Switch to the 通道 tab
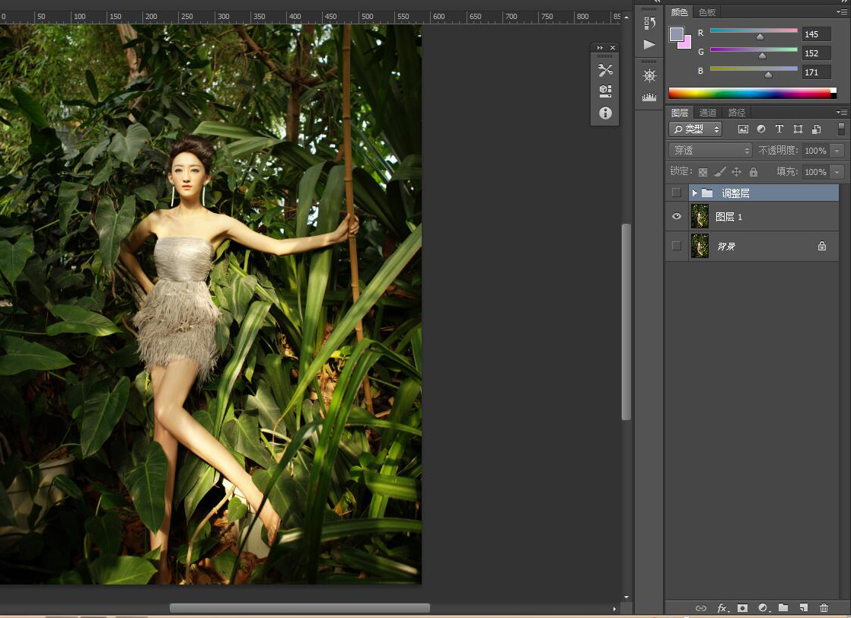This screenshot has width=851, height=618. 708,113
